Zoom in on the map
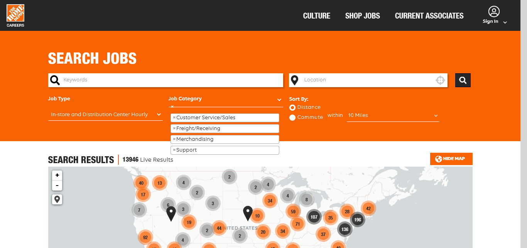 [57, 175]
